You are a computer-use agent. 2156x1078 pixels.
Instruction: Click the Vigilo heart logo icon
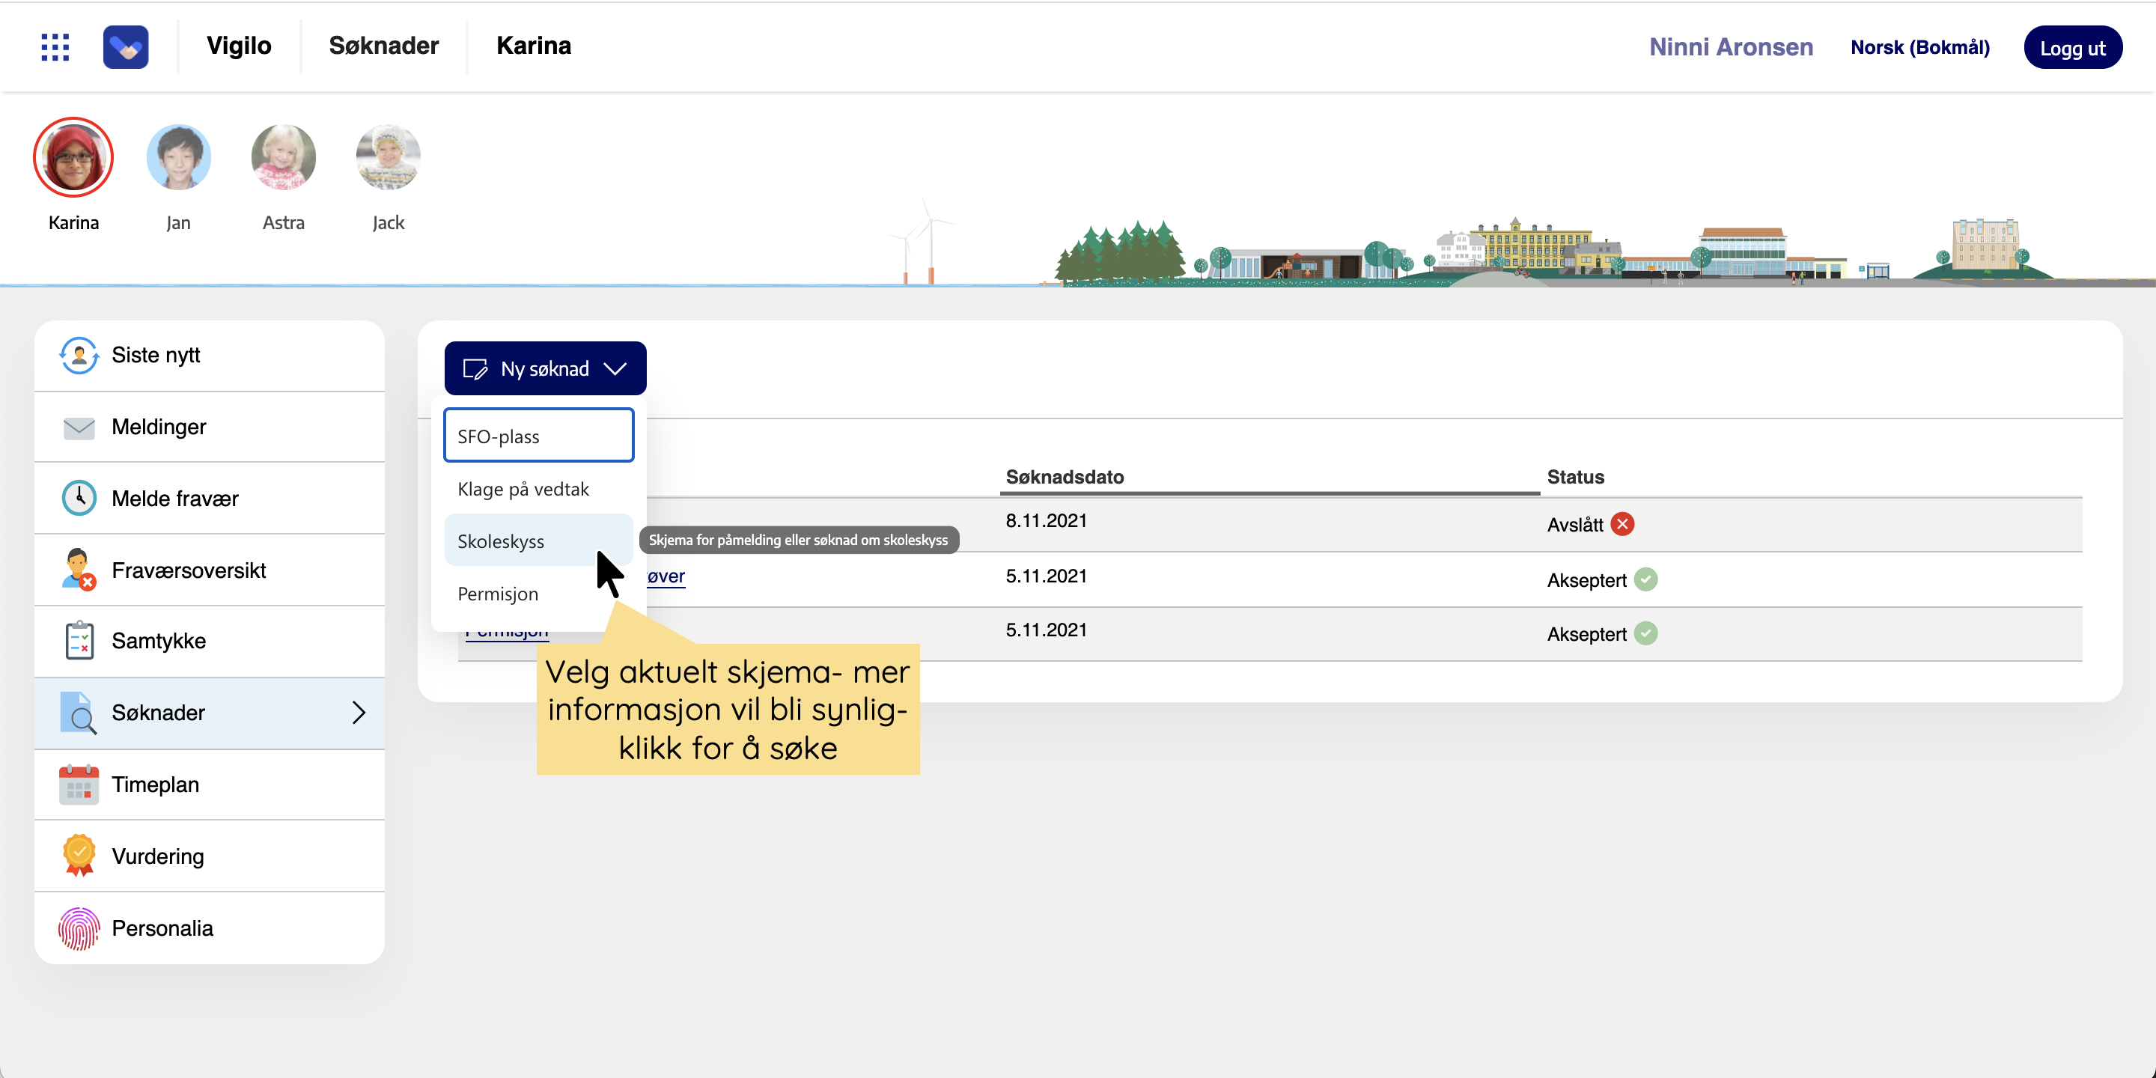point(126,47)
